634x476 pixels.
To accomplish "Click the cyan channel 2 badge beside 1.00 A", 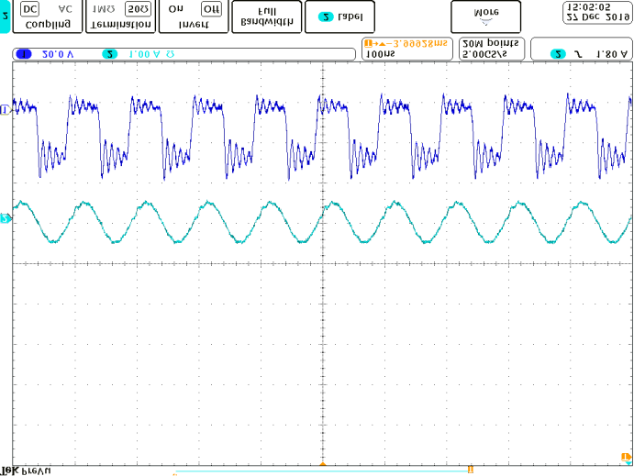I will point(109,55).
